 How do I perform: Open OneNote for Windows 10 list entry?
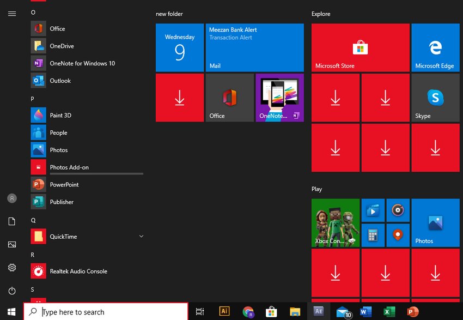coord(87,63)
